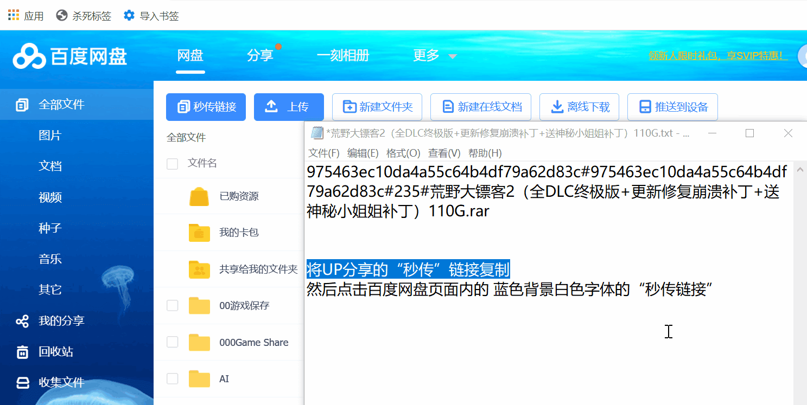Open the AI folder icon
Viewport: 807px width, 405px height.
[199, 378]
